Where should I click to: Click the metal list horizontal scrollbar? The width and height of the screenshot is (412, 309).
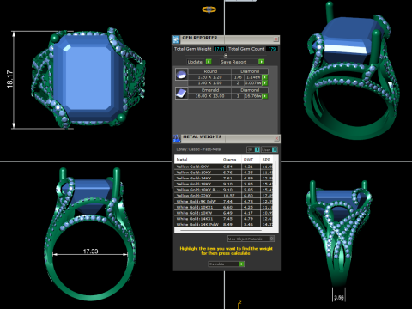click(x=221, y=230)
